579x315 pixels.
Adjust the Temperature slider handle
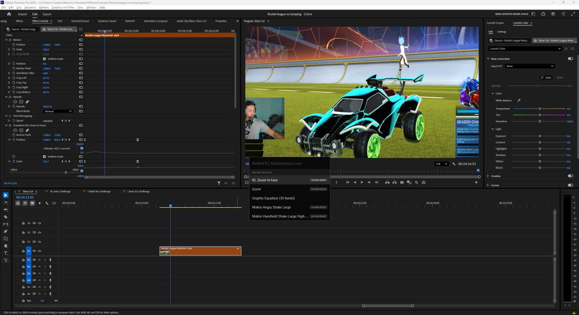coord(539,109)
